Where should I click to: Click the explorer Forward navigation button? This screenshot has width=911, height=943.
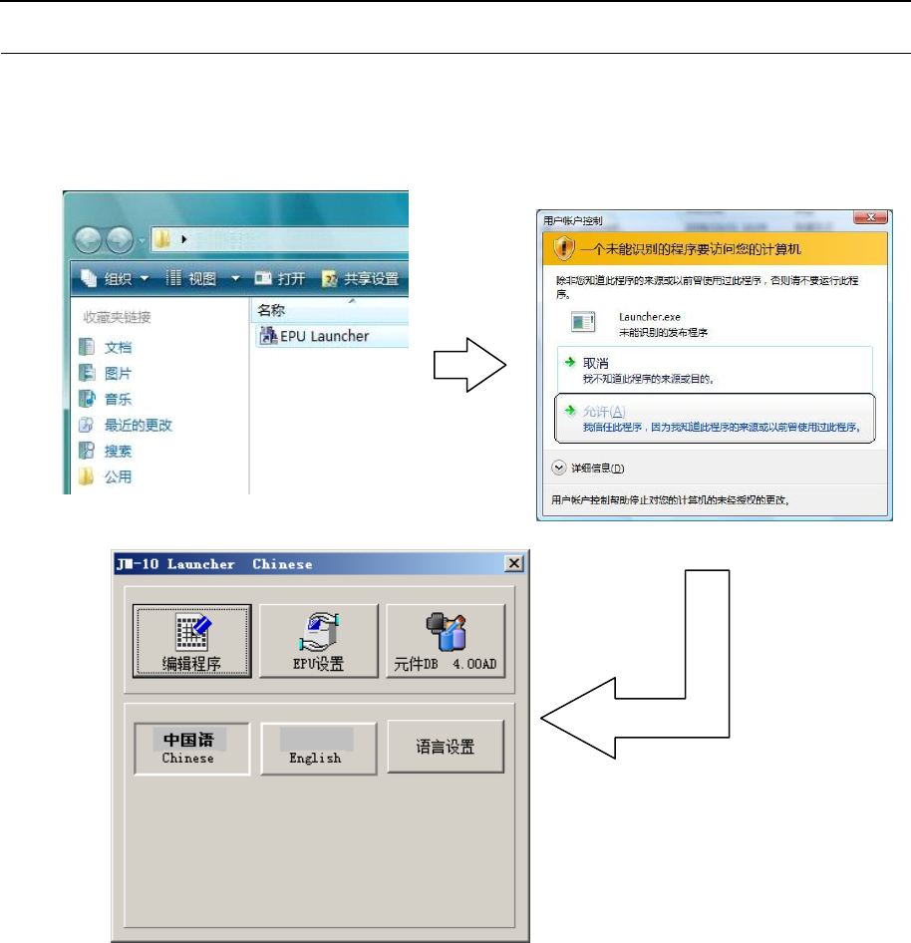click(x=120, y=240)
